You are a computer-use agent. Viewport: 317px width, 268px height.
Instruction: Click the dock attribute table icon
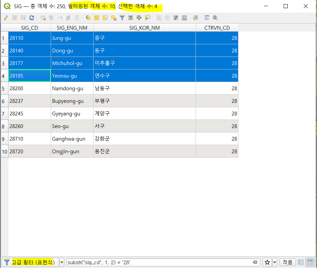coord(206,18)
